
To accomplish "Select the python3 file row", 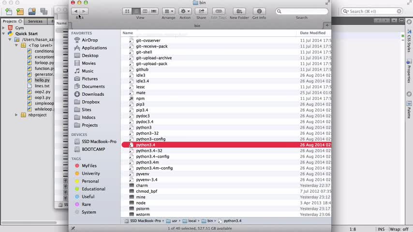I will point(226,128).
